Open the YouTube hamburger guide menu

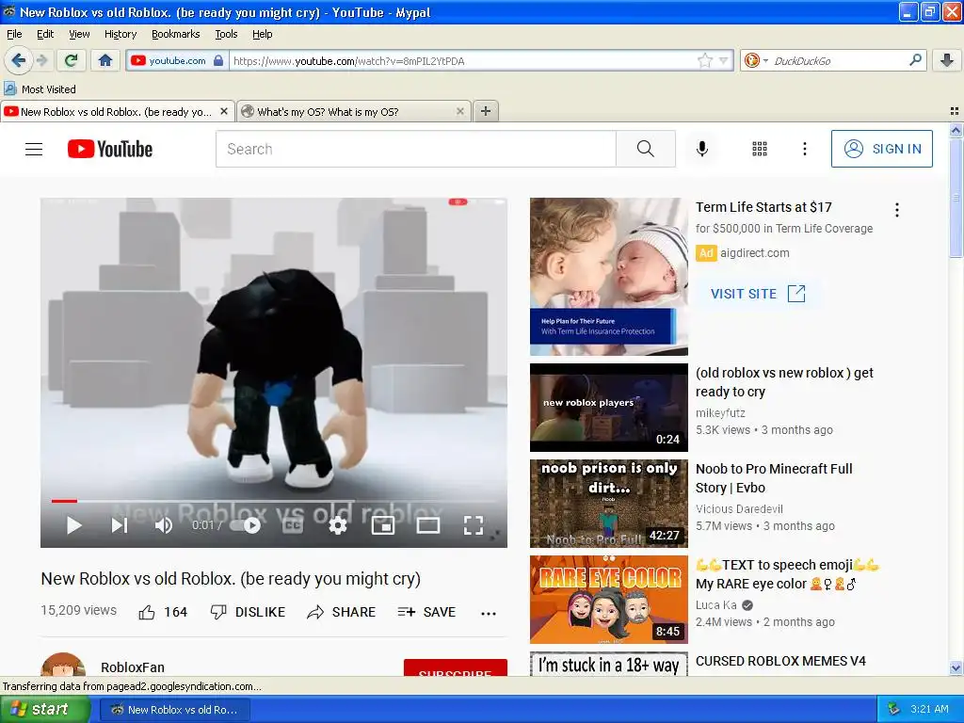[34, 149]
